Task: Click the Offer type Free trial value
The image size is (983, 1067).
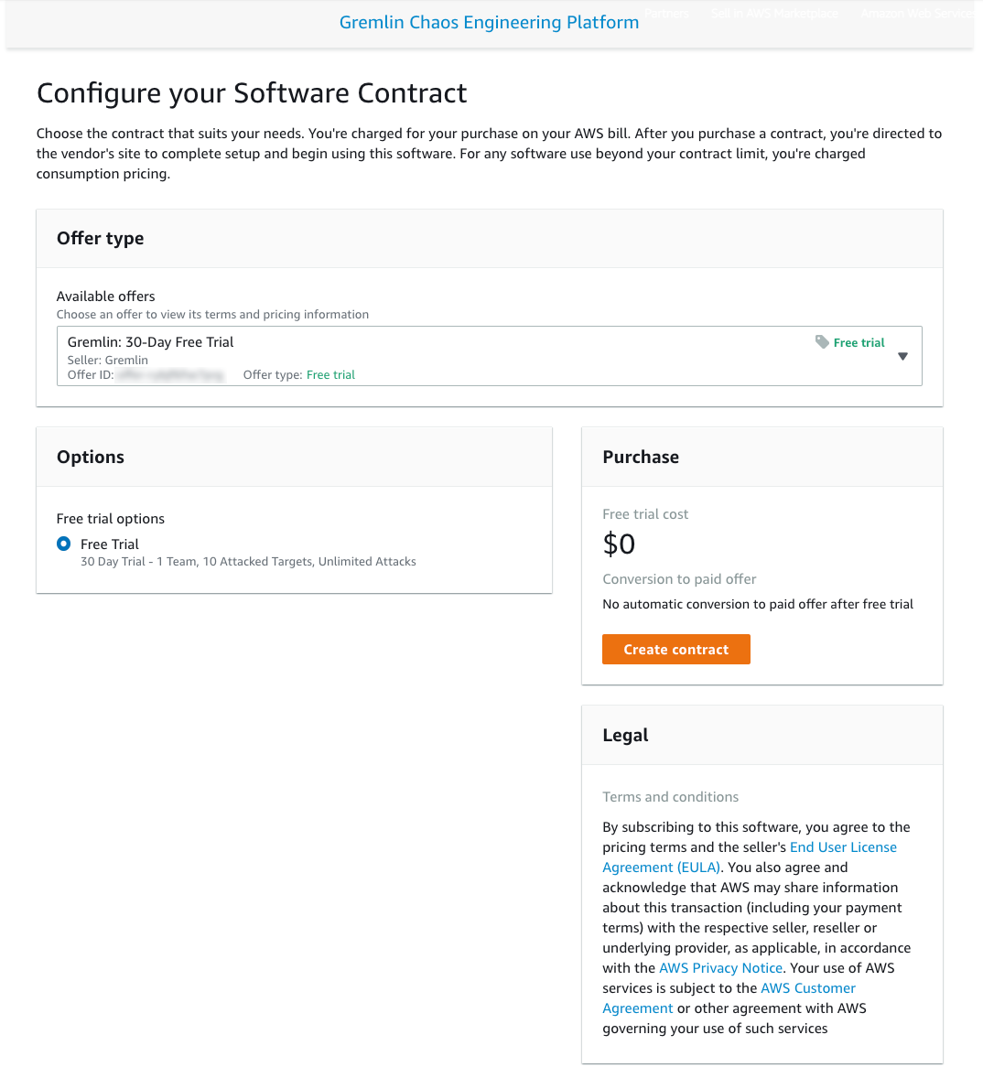Action: pos(330,374)
